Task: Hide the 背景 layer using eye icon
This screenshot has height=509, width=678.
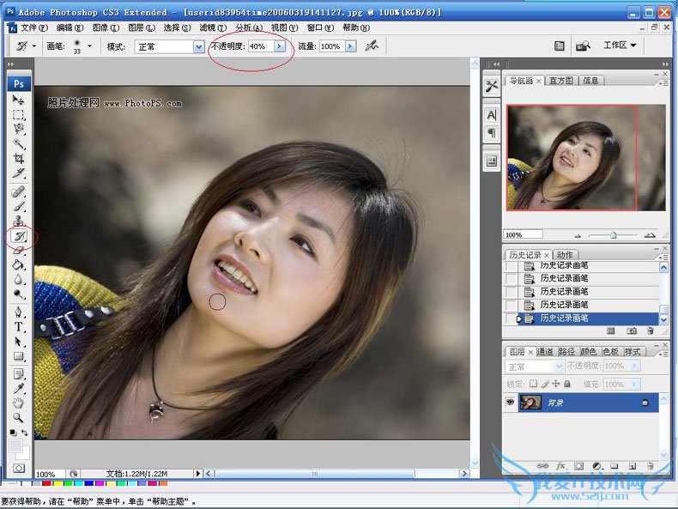Action: click(x=512, y=403)
